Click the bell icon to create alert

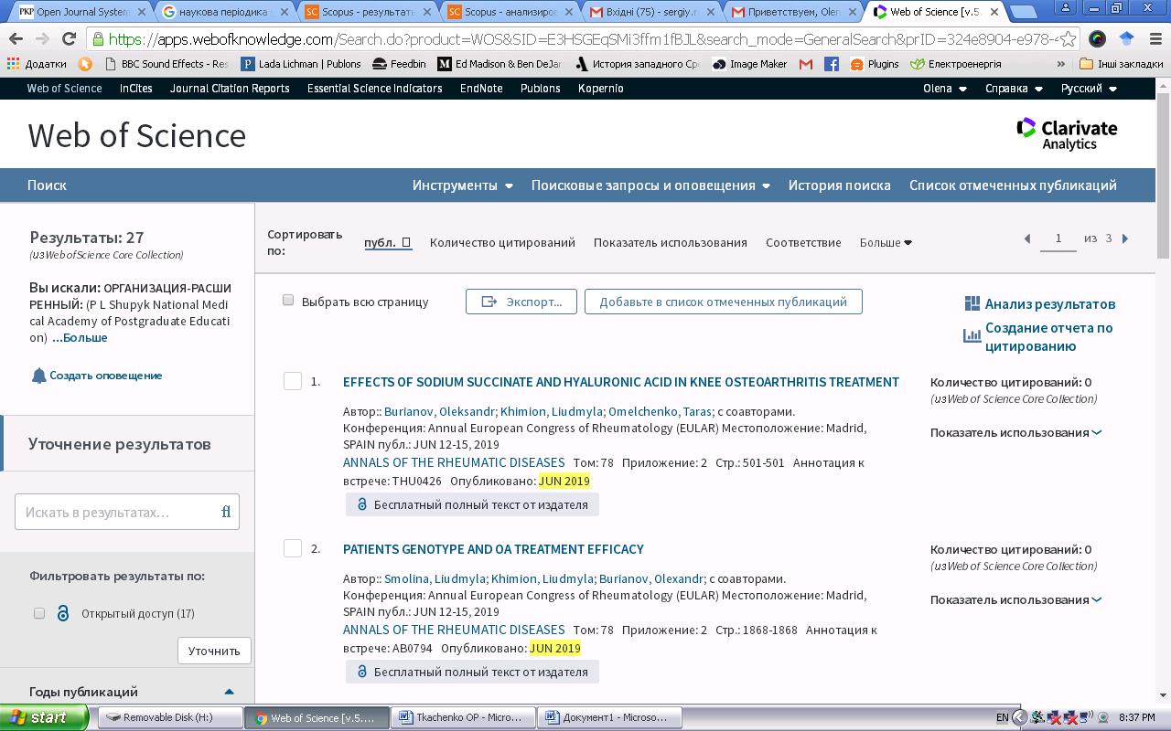click(38, 376)
